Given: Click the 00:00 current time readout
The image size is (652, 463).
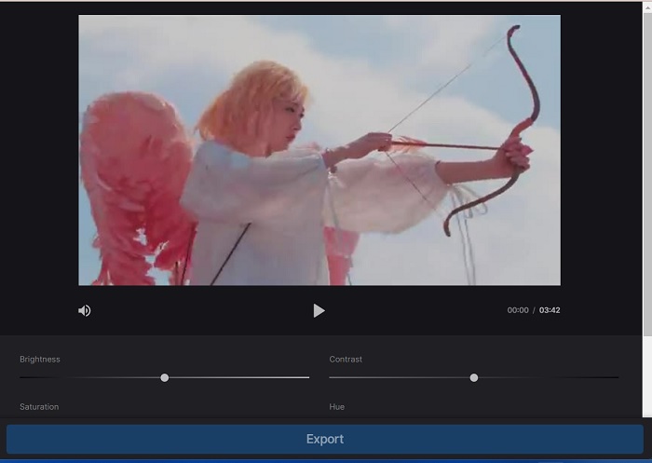Looking at the screenshot, I should coord(518,310).
